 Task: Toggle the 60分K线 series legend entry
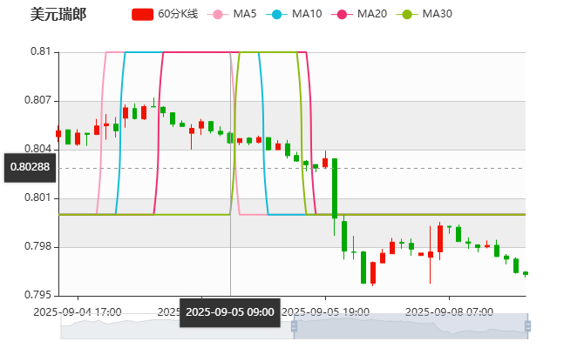click(165, 14)
